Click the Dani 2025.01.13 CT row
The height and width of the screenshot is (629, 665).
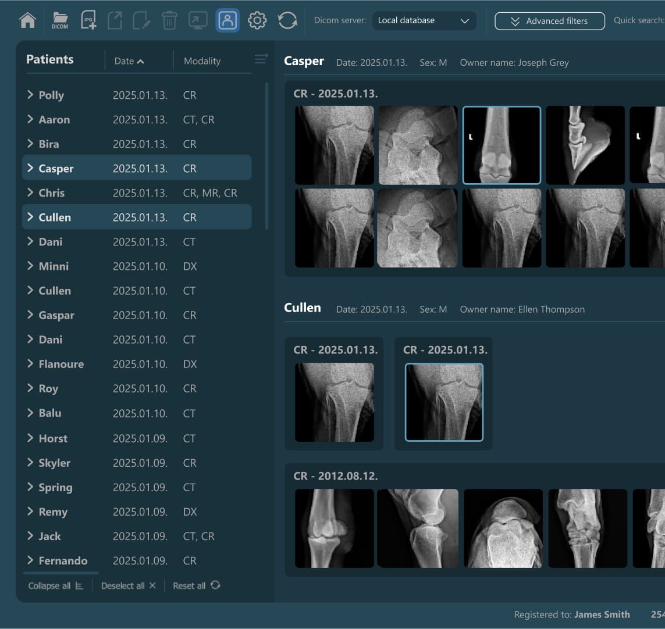click(x=137, y=242)
